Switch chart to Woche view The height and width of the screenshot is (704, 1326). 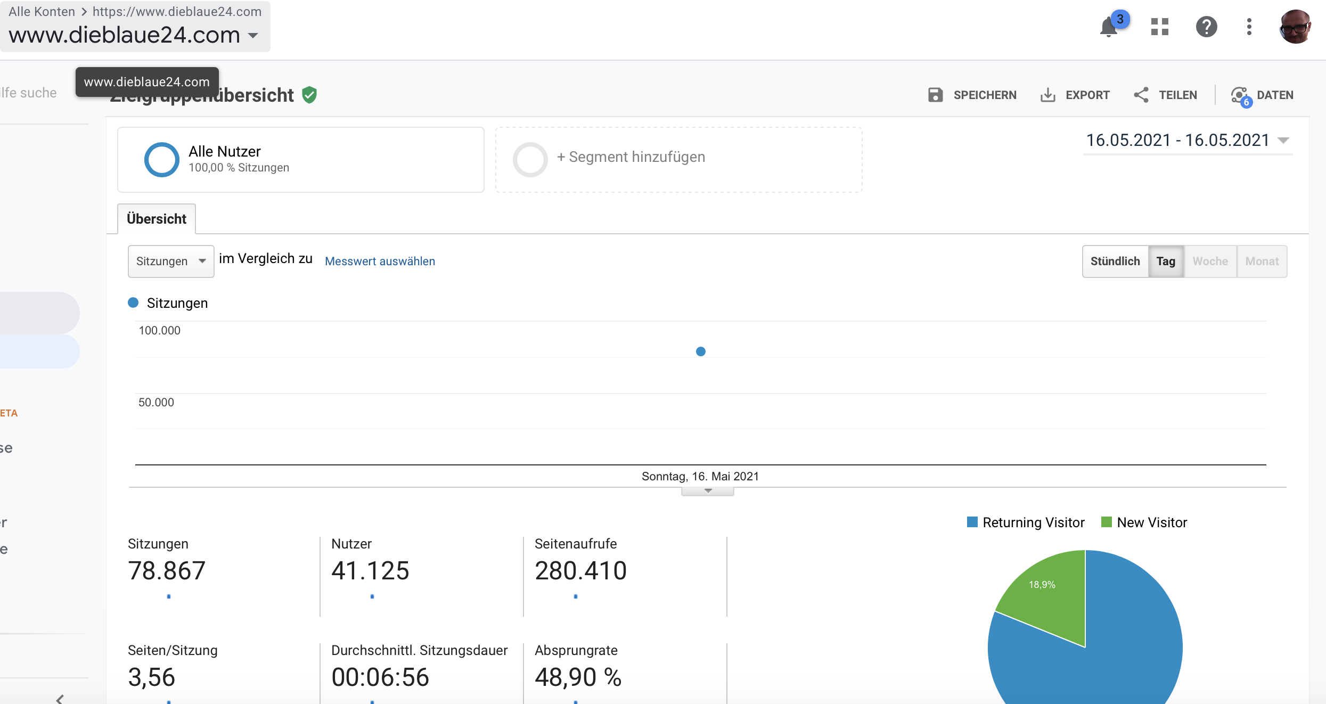(1210, 261)
